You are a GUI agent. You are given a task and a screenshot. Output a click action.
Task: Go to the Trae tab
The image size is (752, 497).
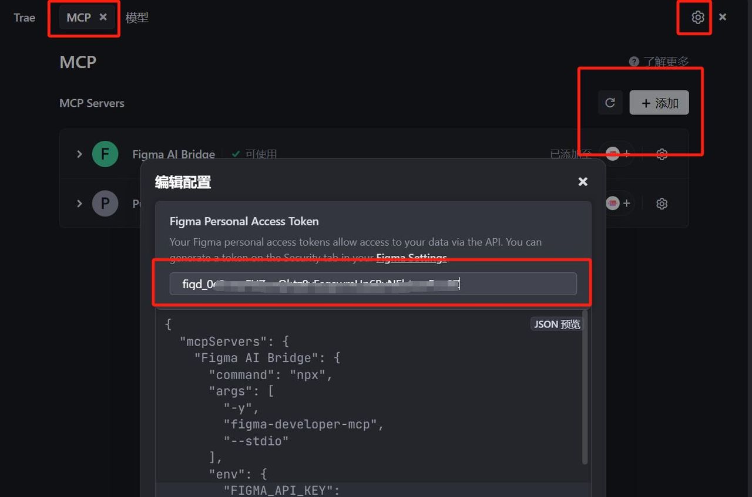[x=24, y=18]
